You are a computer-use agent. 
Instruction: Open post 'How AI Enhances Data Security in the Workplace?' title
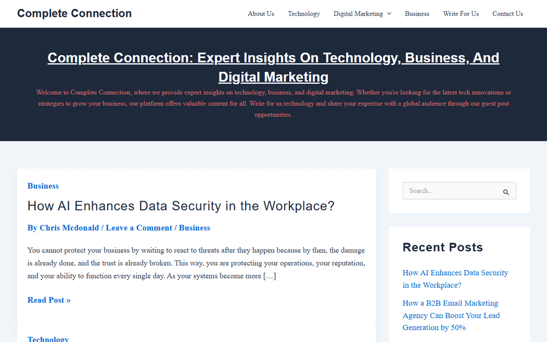[181, 206]
